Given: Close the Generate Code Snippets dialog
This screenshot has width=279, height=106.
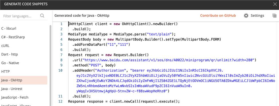Looking at the screenshot, I should click(275, 4).
